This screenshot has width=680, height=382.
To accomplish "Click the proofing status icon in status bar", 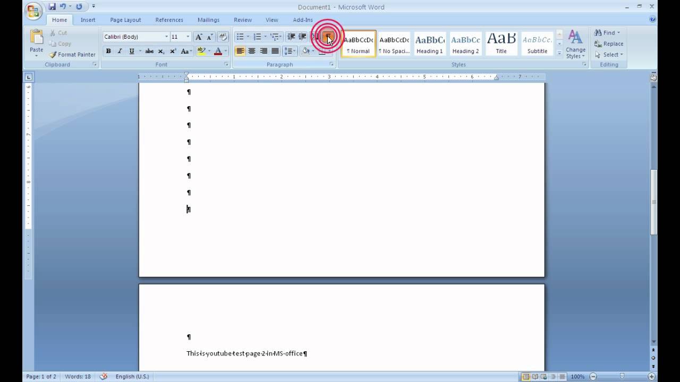I will coord(104,376).
